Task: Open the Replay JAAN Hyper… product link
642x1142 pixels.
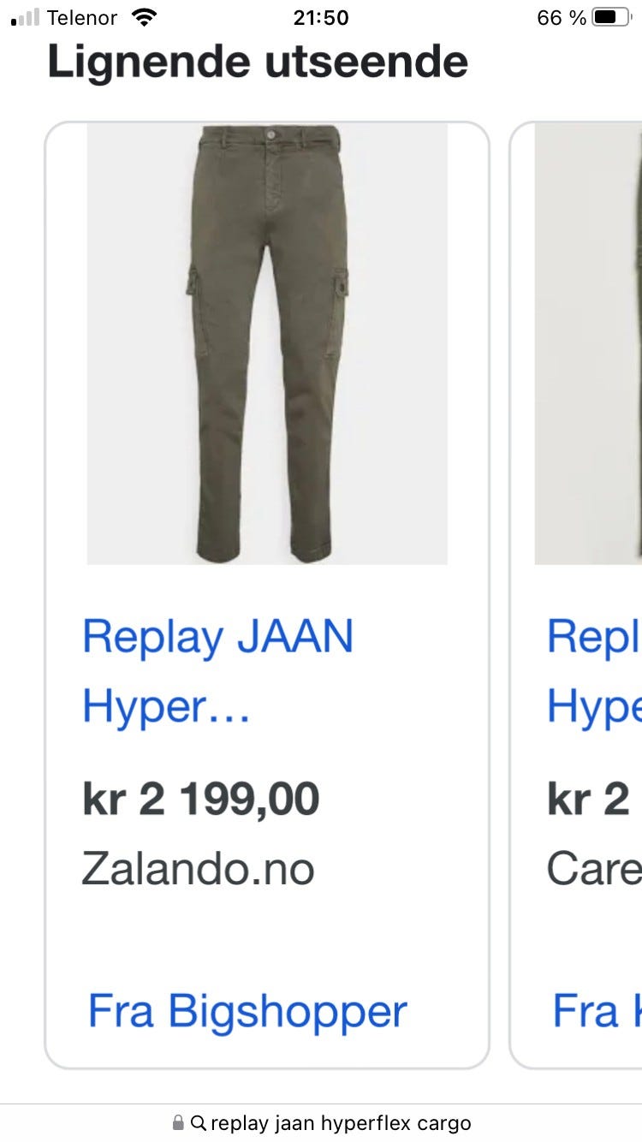Action: coord(217,672)
